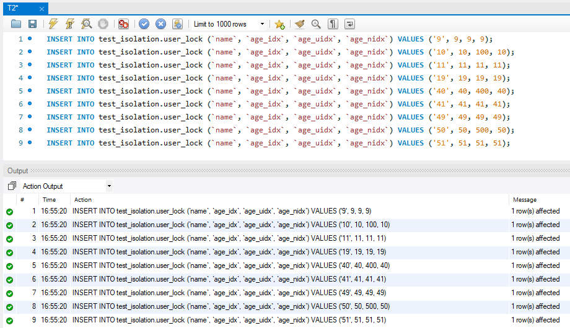The width and height of the screenshot is (570, 328).
Task: Click statement marker dot on line 5
Action: pyautogui.click(x=30, y=90)
